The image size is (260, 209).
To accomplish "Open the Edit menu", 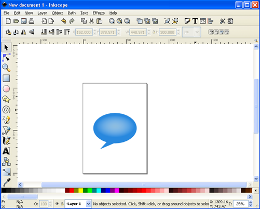I will (x=17, y=13).
